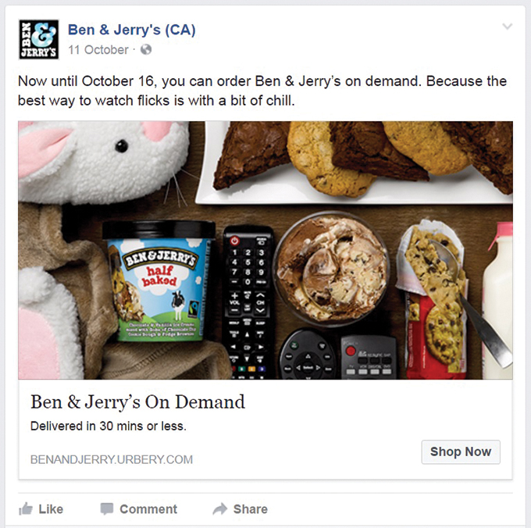Click the Share arrow icon
Screen dimensions: 531x528
point(220,508)
